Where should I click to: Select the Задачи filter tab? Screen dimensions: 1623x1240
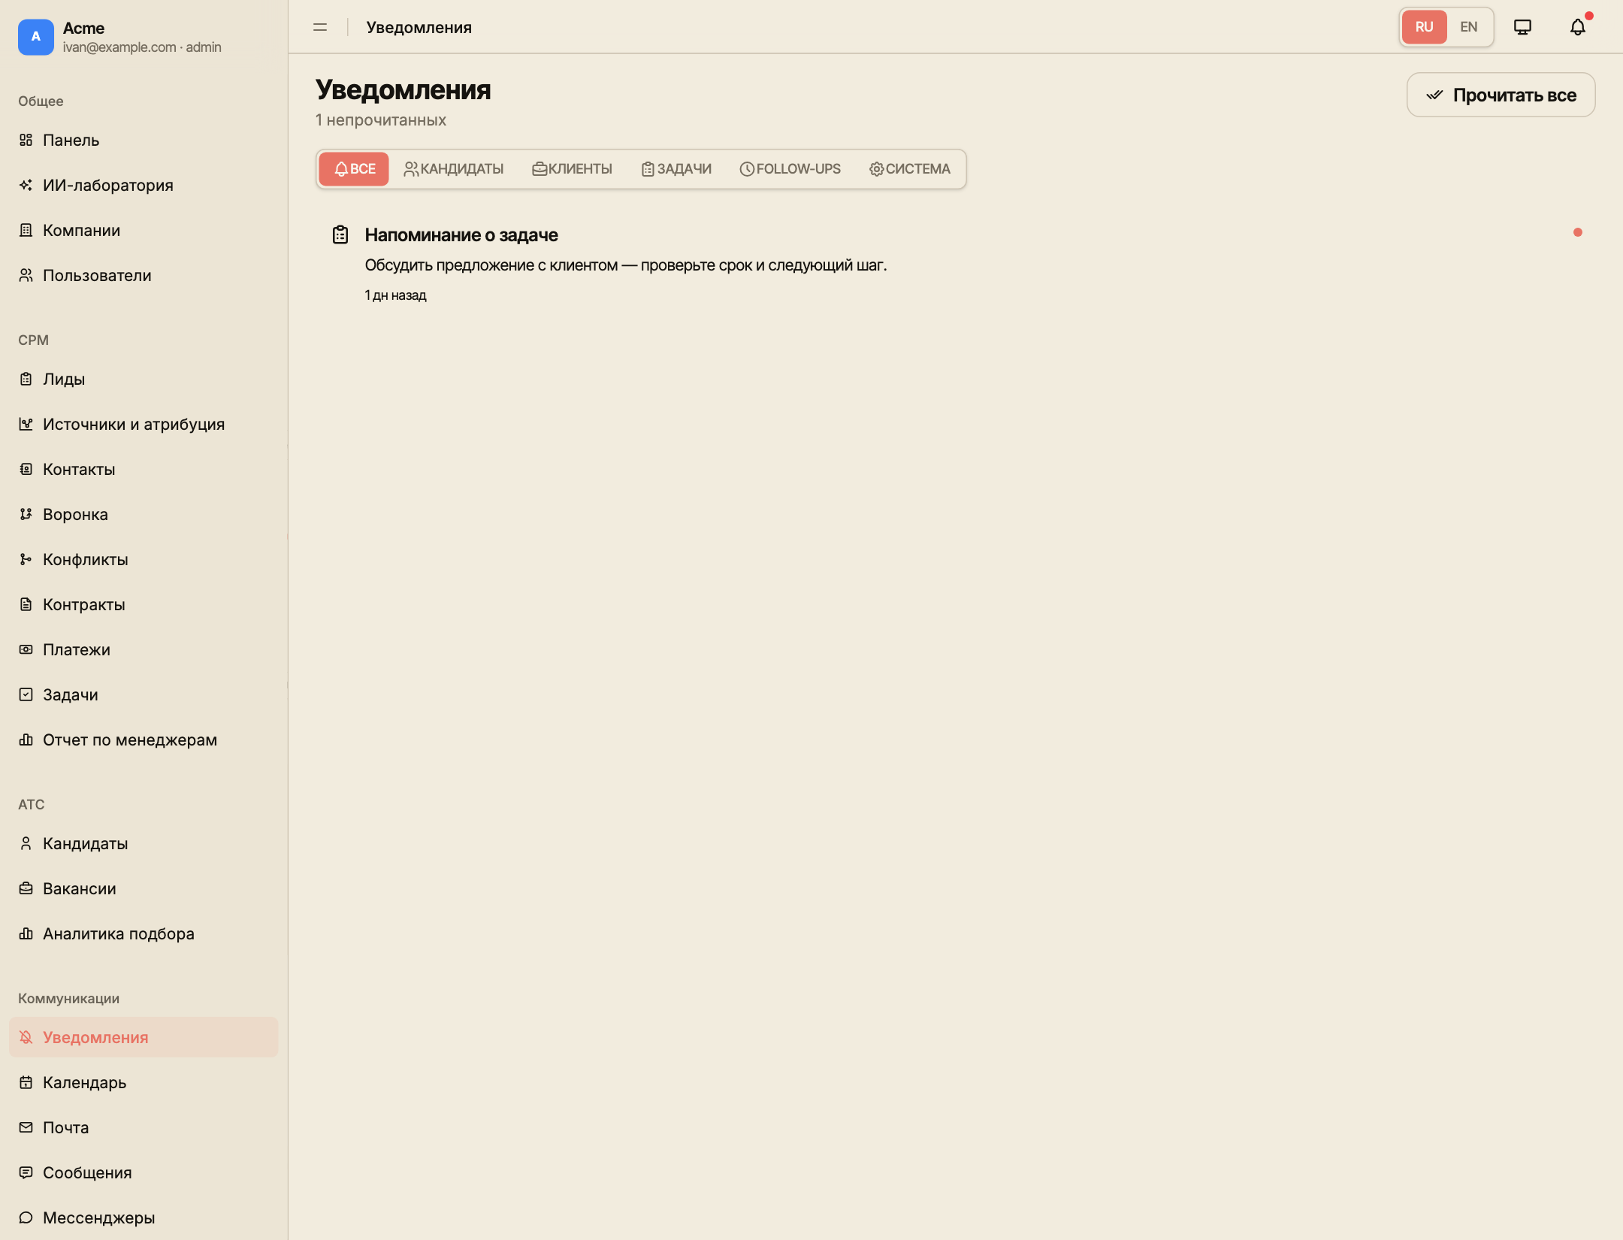676,169
